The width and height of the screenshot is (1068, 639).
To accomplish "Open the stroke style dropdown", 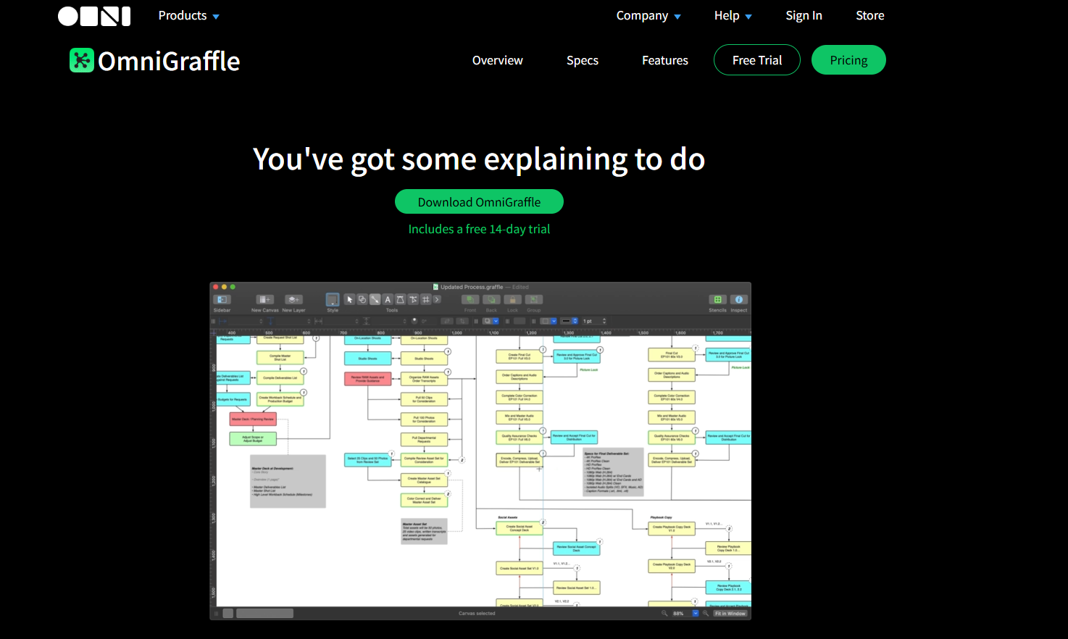I will (569, 321).
